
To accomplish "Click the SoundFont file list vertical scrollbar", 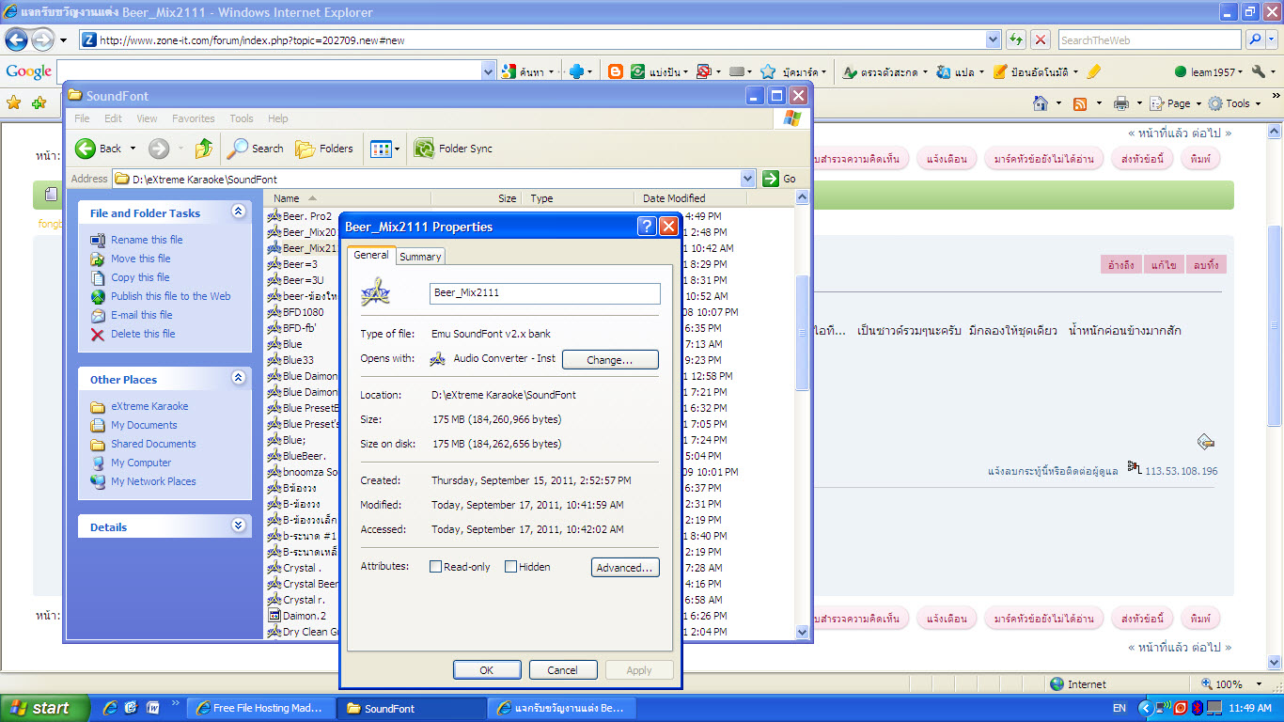I will point(802,415).
